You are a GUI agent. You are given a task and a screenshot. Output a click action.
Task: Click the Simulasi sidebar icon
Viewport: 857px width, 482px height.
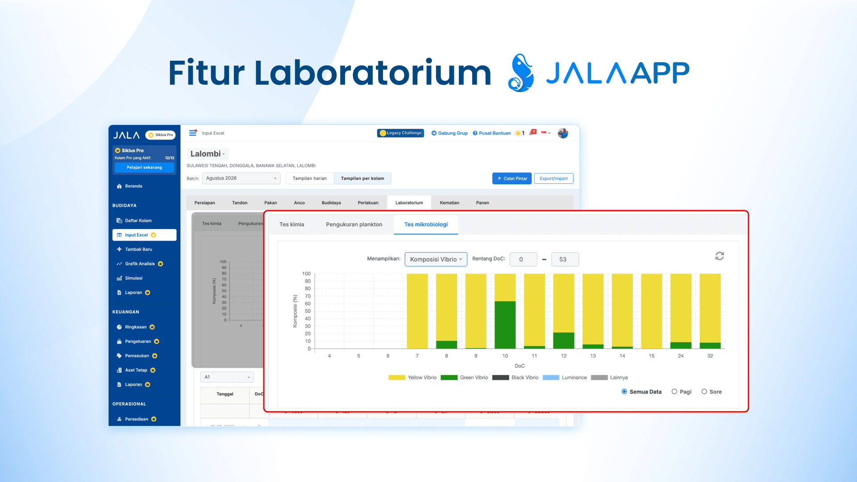tap(119, 278)
